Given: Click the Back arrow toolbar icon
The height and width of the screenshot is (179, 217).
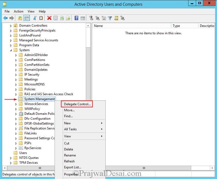Looking at the screenshot, I should pyautogui.click(x=5, y=18).
